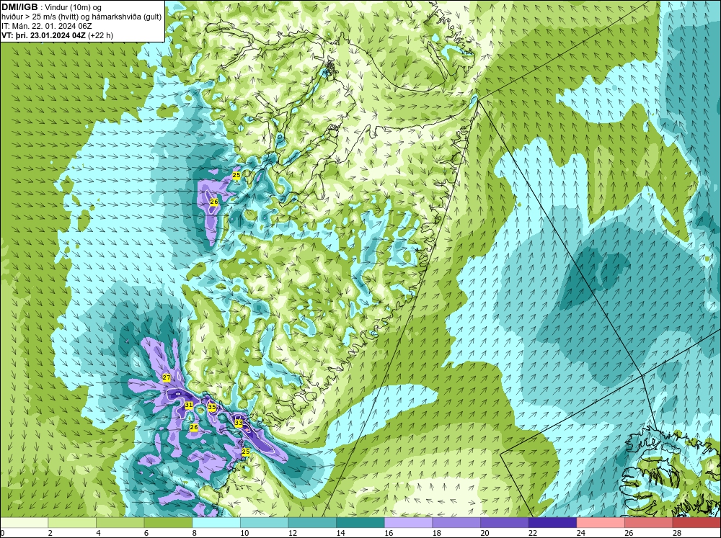Click the yellow gust label 33
Viewport: 721px width, 538px height.
[x=238, y=423]
